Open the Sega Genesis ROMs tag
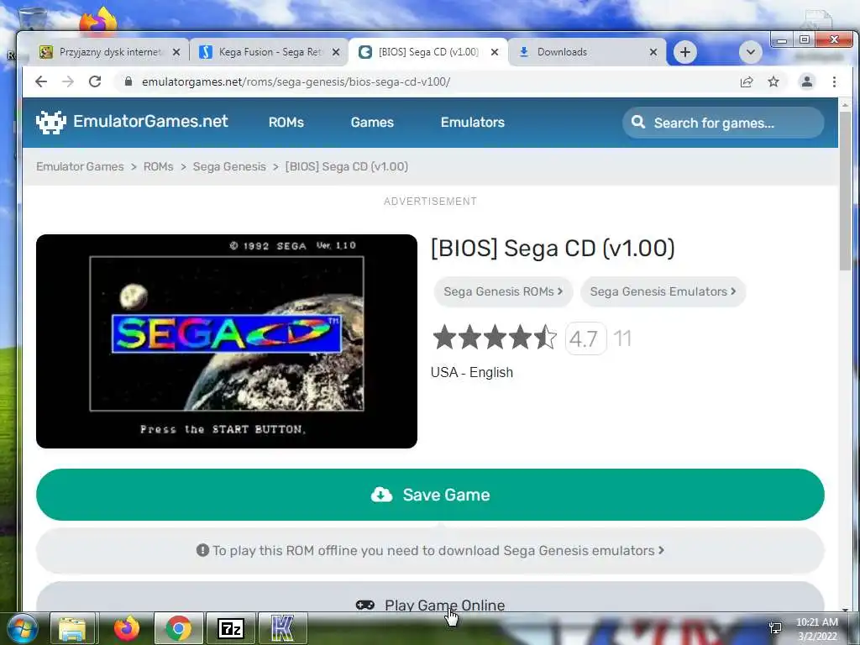This screenshot has height=645, width=860. 503,291
